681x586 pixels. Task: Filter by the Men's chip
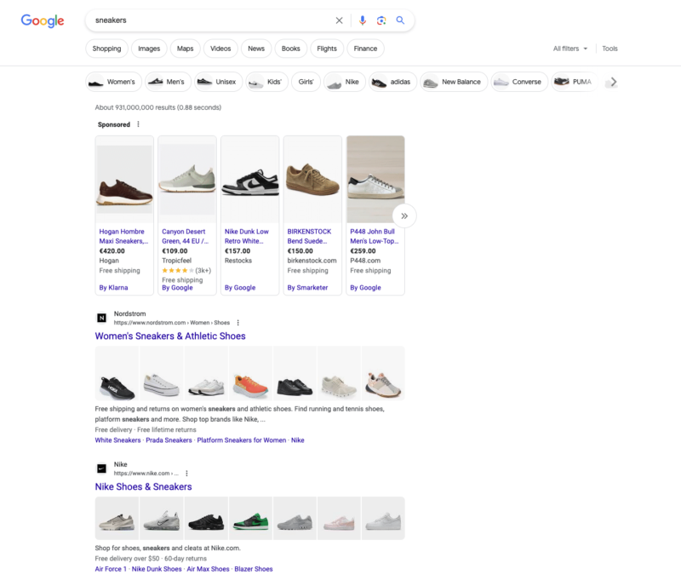168,82
